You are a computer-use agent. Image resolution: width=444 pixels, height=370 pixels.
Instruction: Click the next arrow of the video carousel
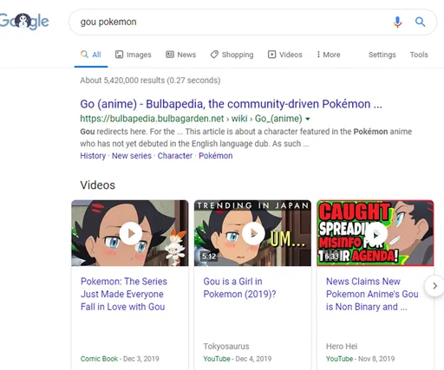click(434, 286)
